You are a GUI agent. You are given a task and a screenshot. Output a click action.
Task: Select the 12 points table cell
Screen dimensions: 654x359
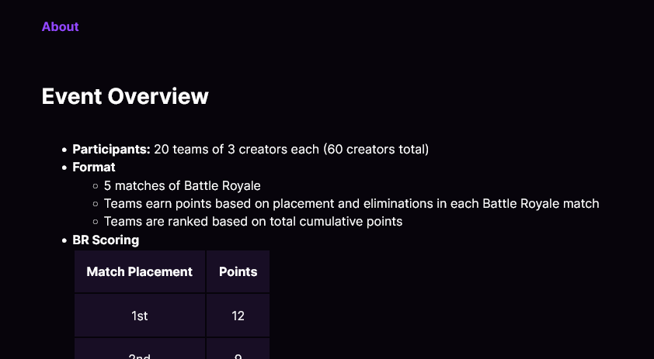(x=238, y=316)
